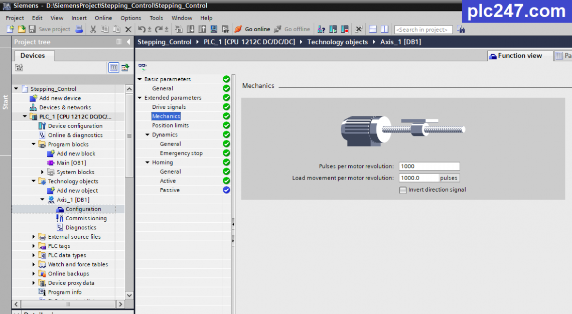
Task: Open the Edit menu
Action: 37,18
